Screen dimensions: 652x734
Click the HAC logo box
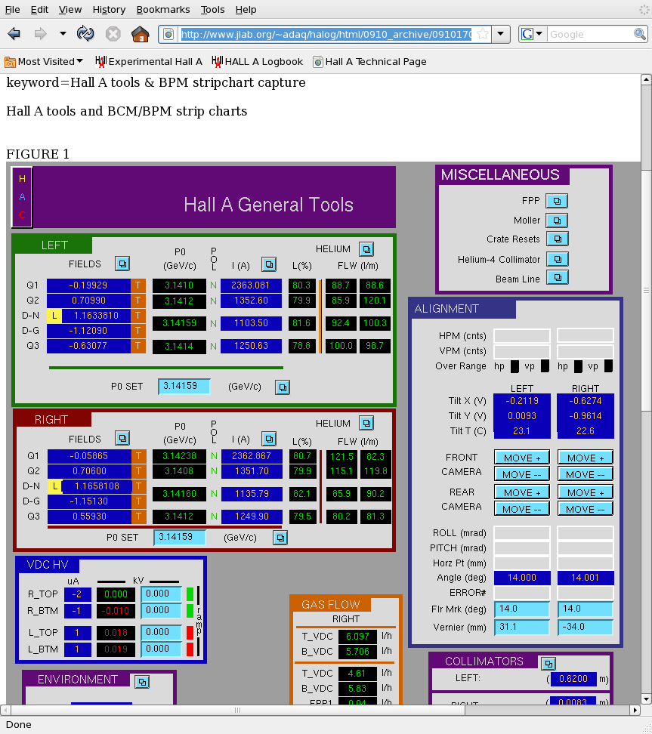pos(22,197)
